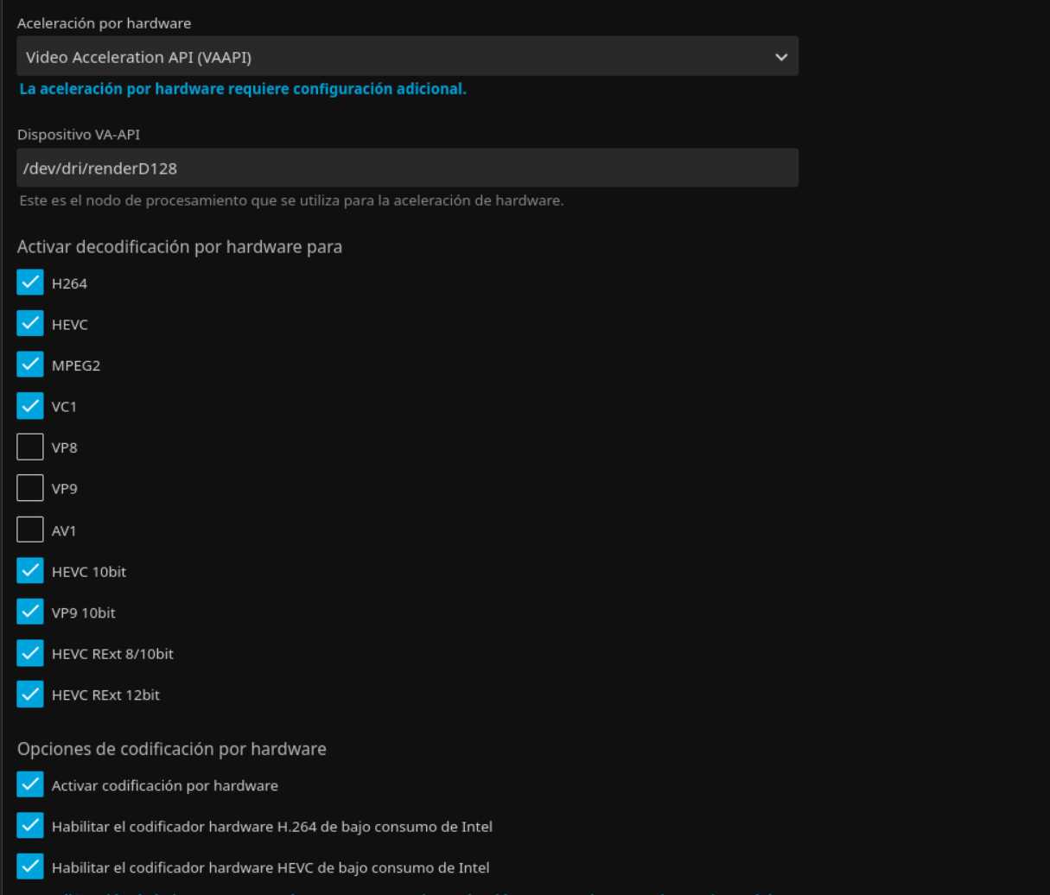Toggle the HEVC 10bit checkbox
Screen dimensions: 1050x895
click(30, 571)
